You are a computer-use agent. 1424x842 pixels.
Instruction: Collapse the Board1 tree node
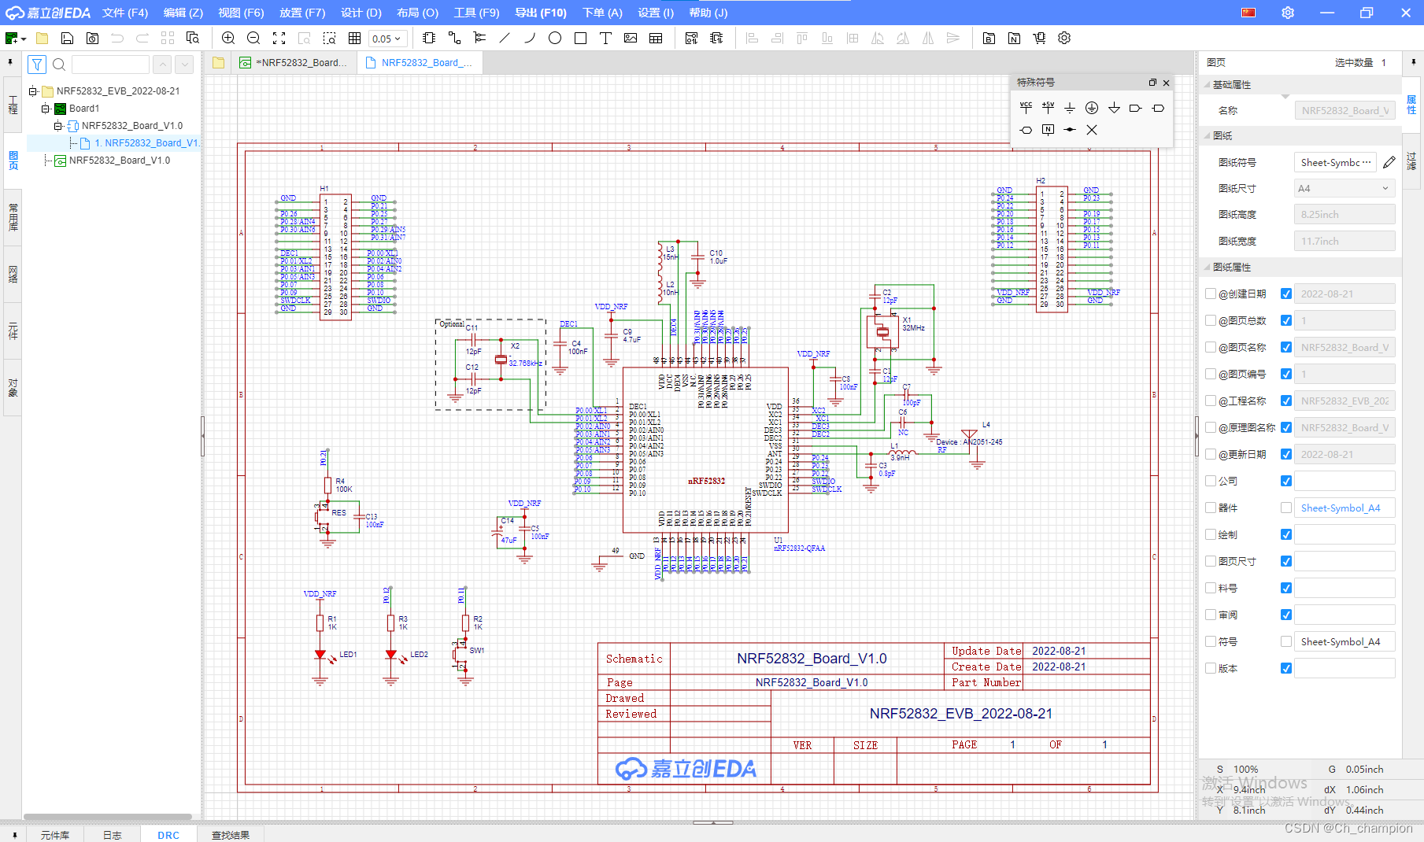click(46, 108)
